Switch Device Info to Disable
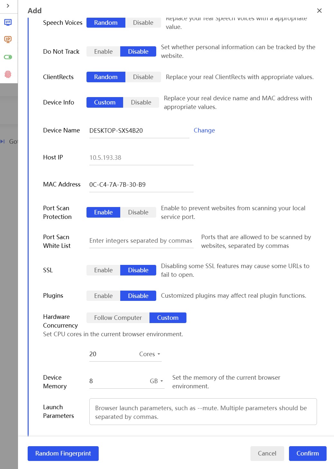334x469 pixels. (141, 102)
